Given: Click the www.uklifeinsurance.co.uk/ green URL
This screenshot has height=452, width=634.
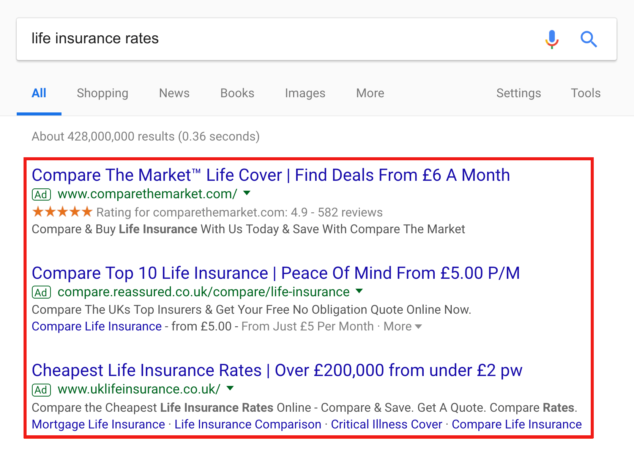Looking at the screenshot, I should point(139,389).
